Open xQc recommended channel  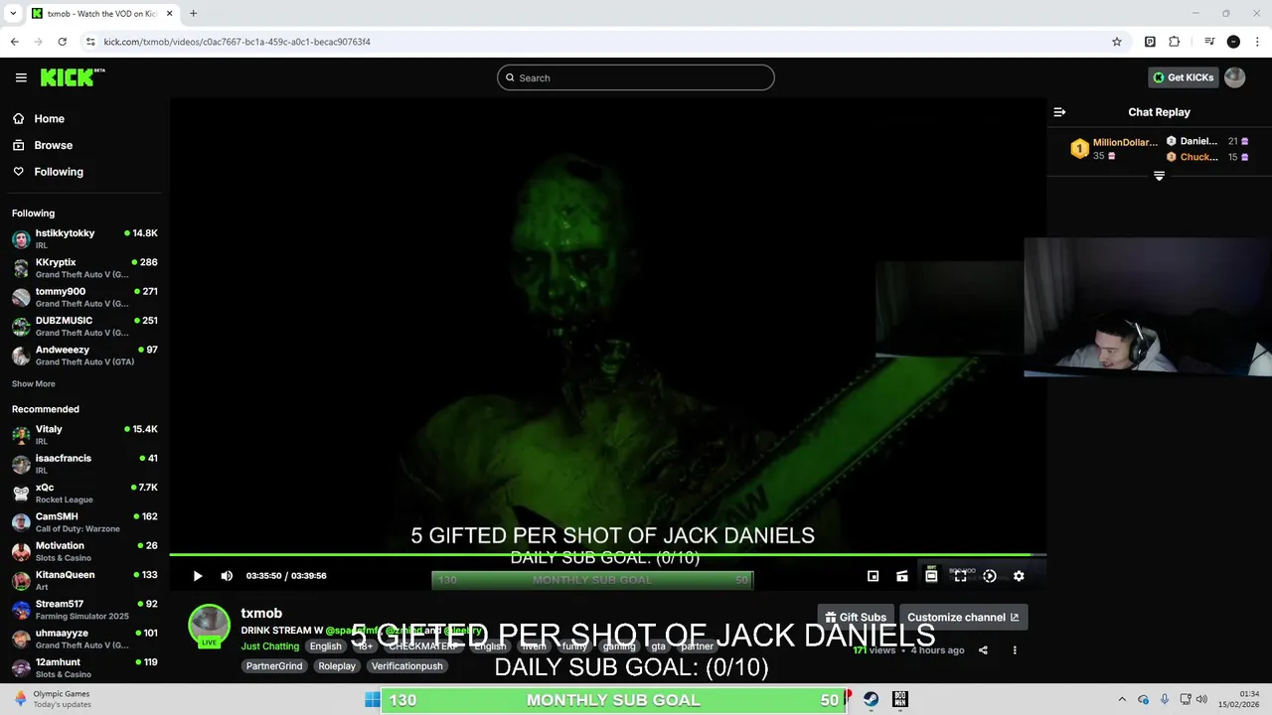[x=84, y=493]
